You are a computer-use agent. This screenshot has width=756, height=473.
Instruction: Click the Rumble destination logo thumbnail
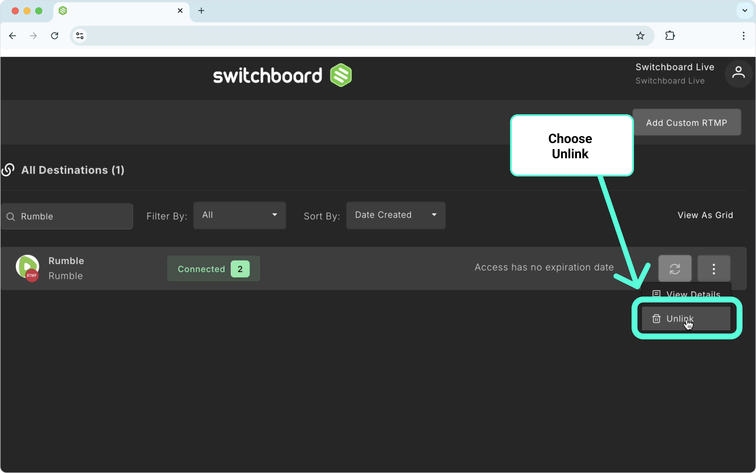[x=28, y=268]
